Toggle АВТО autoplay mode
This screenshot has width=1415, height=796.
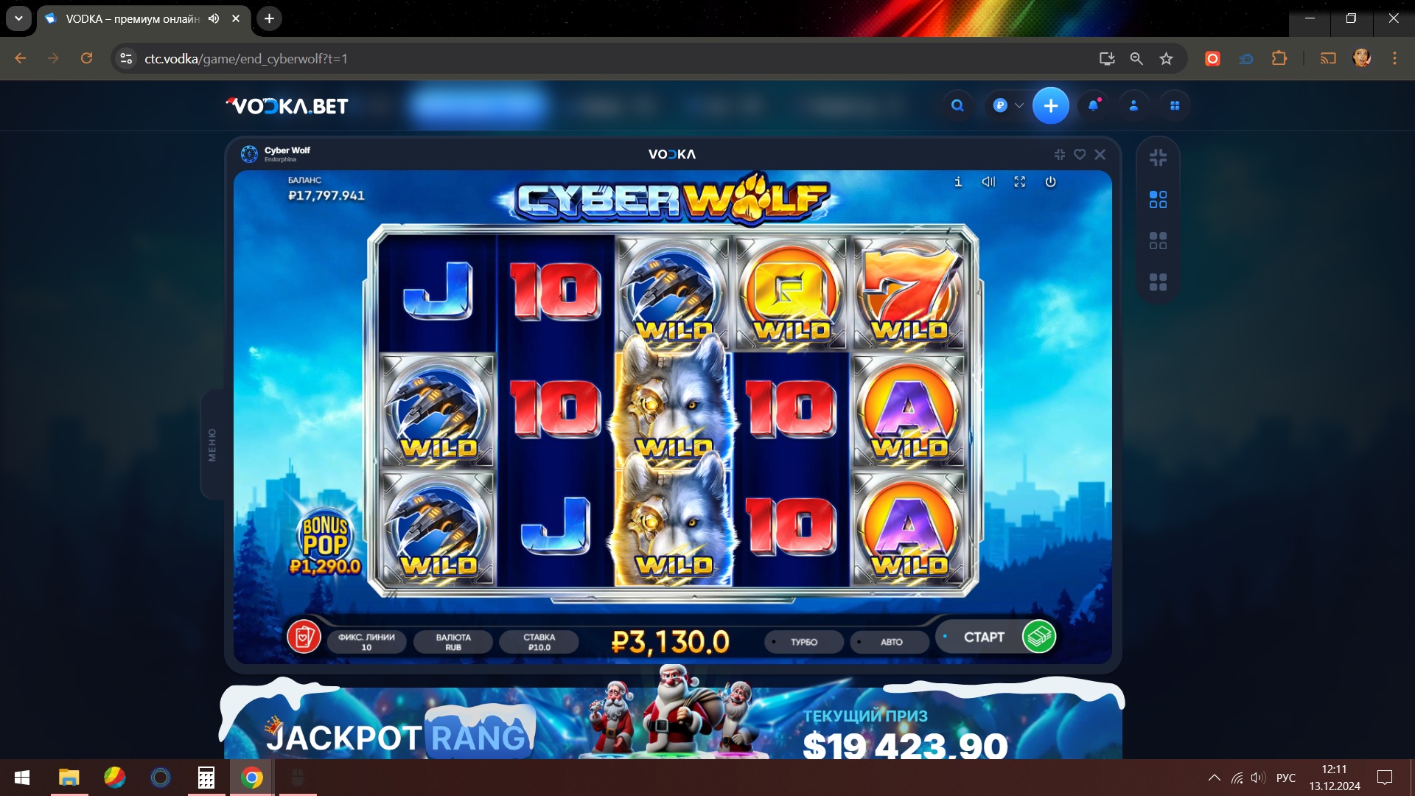coord(891,642)
